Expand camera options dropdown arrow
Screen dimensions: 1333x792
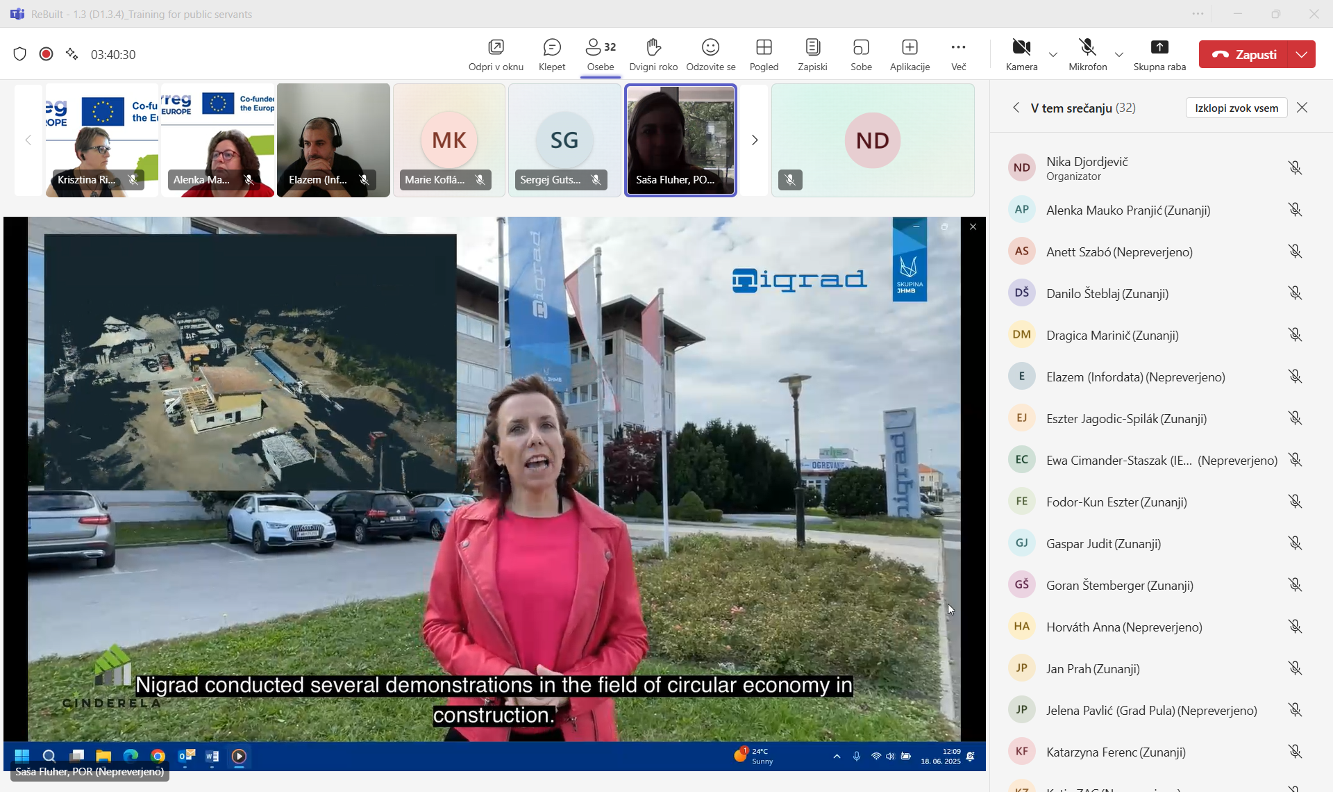tap(1053, 54)
